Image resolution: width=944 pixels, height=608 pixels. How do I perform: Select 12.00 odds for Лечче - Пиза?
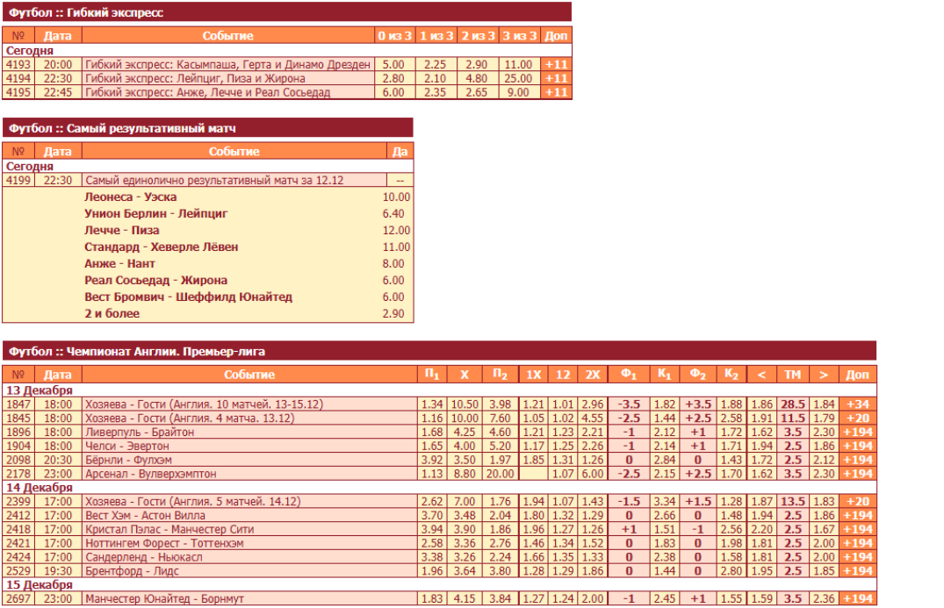coord(396,230)
